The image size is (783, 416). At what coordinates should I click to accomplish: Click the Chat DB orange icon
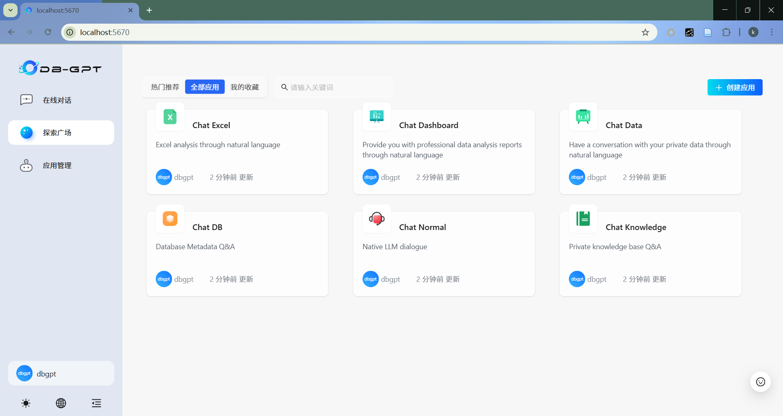click(170, 219)
